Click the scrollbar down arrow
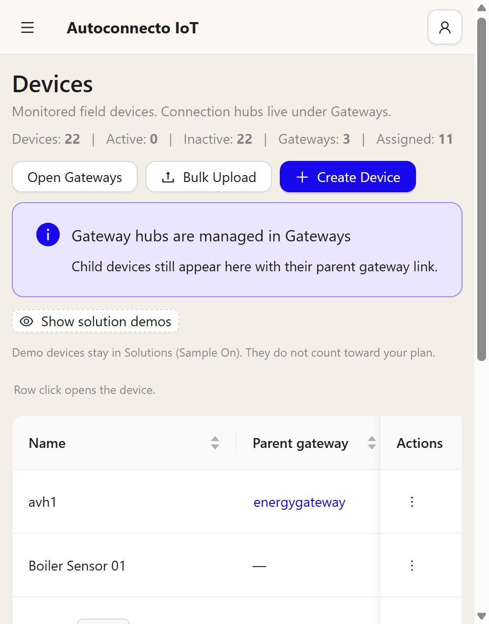 482,616
